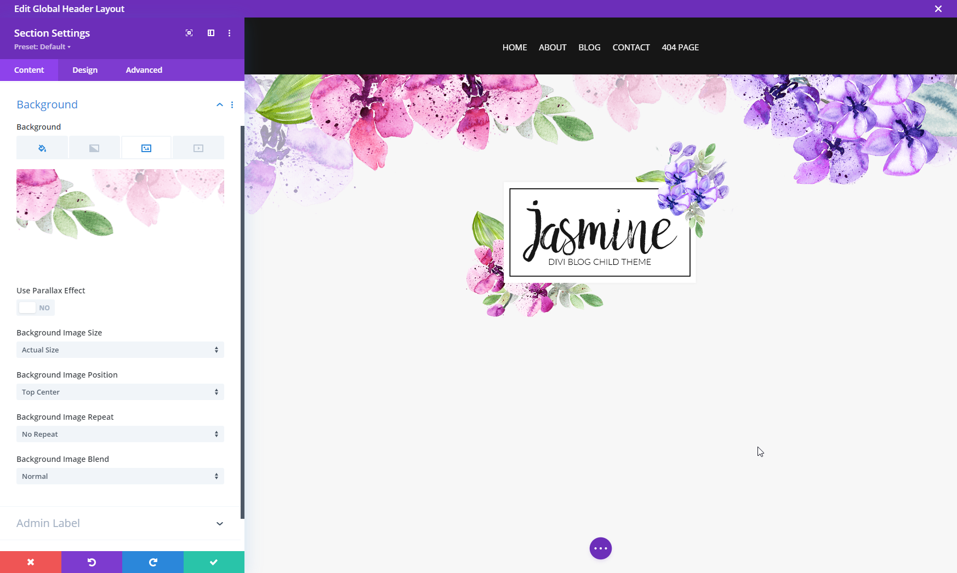Open the Background Image Size dropdown

pyautogui.click(x=120, y=350)
